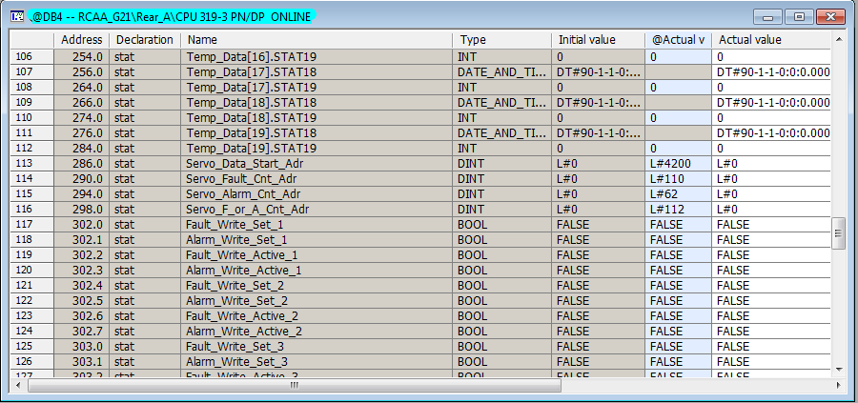Click Alarm_Write_Set_2 name cell
Viewport: 858px width, 403px height.
[317, 301]
